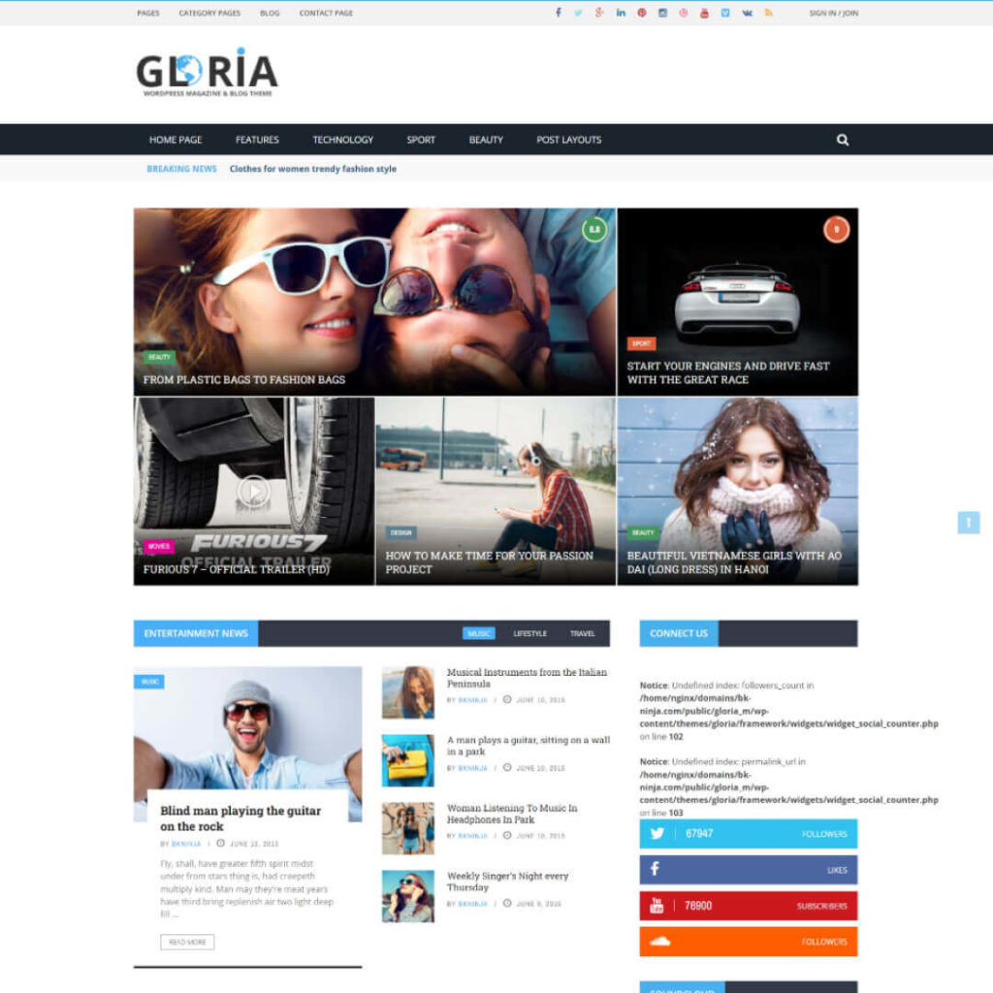Open the RSS feed icon in the top bar
Viewport: 993px width, 993px height.
click(x=769, y=13)
